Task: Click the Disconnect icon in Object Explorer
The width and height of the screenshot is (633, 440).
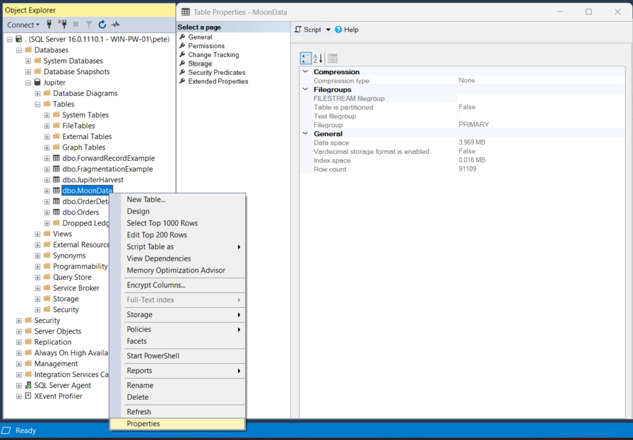Action: click(x=64, y=25)
